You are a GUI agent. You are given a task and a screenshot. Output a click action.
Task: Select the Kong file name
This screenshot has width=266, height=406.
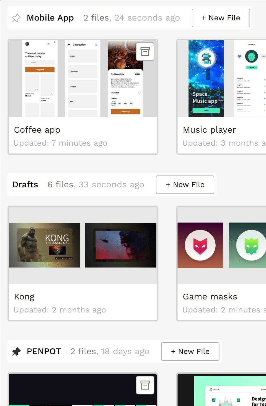coord(24,297)
